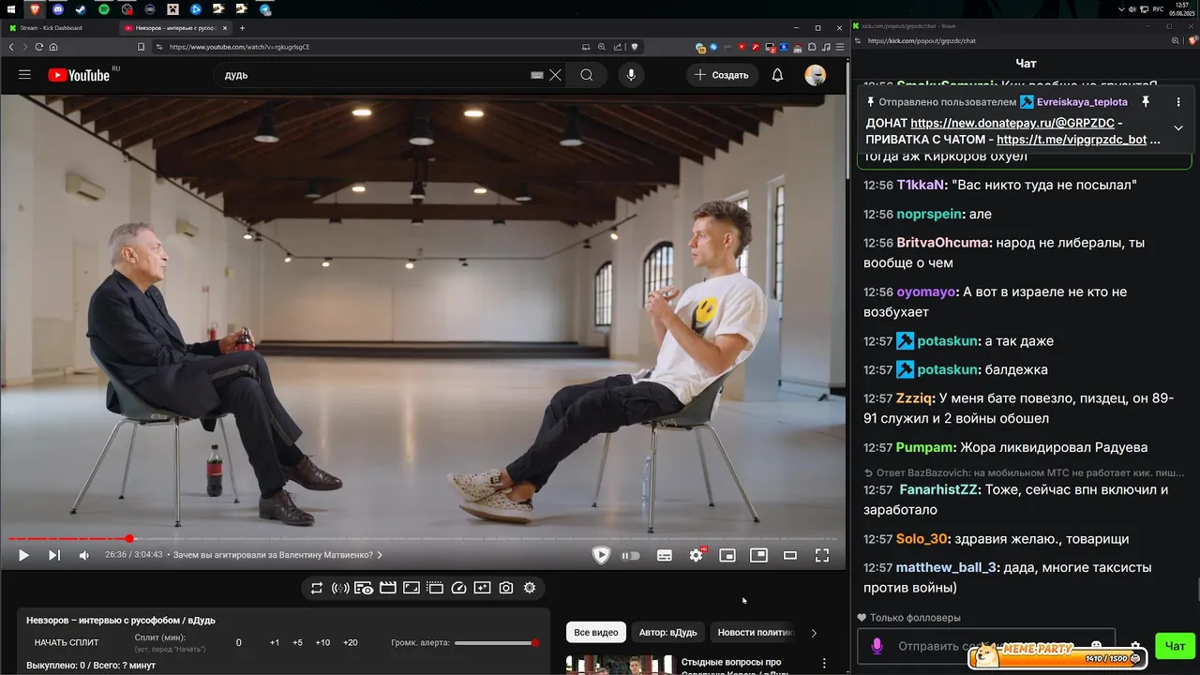Play the video

tap(23, 555)
